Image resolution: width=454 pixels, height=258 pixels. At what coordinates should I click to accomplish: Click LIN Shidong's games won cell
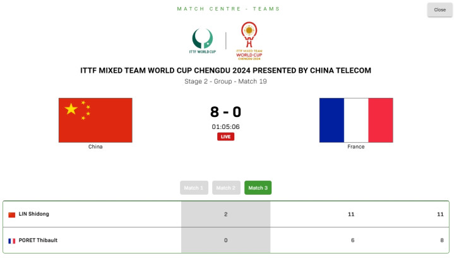226,214
